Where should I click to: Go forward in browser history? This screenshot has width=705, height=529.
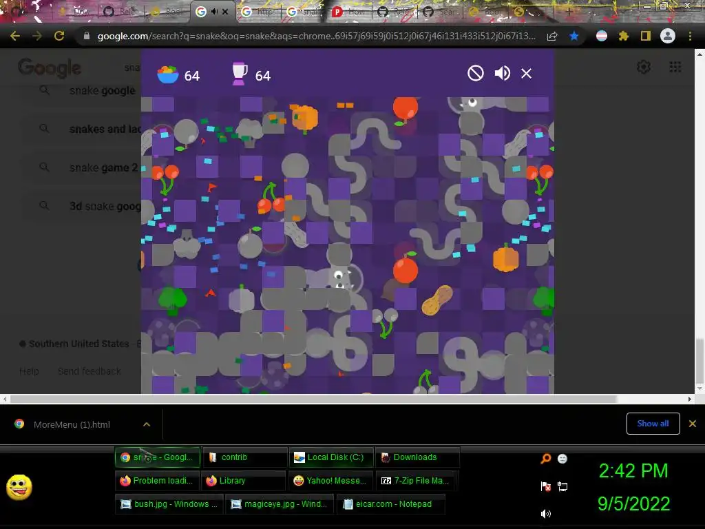37,36
